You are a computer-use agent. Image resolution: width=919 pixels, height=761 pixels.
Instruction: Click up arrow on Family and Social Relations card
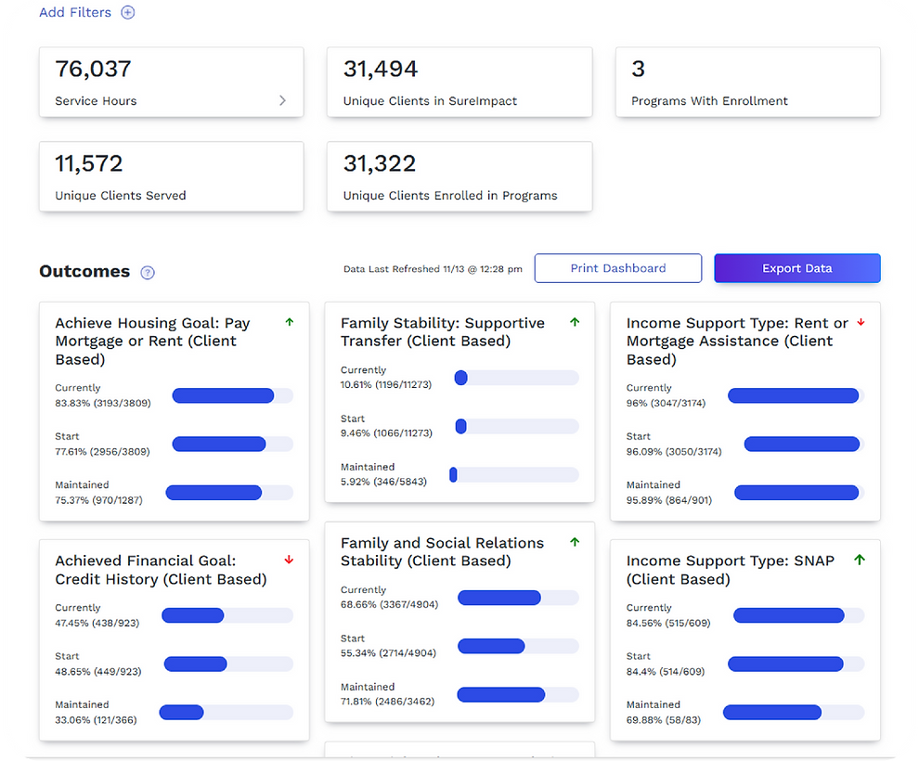point(575,542)
